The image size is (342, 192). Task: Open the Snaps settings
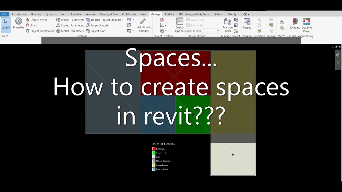[32, 25]
